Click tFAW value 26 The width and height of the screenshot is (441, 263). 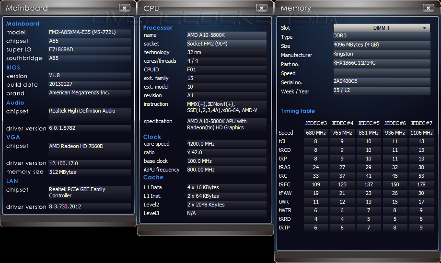[x=395, y=194]
